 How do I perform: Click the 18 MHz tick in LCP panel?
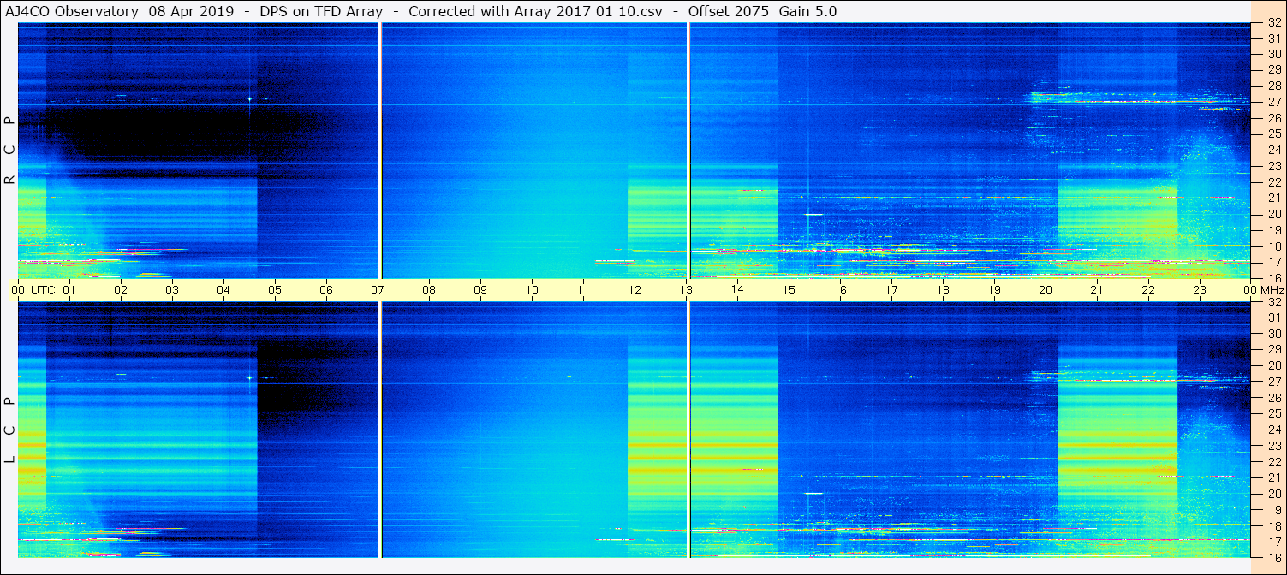(x=1273, y=525)
